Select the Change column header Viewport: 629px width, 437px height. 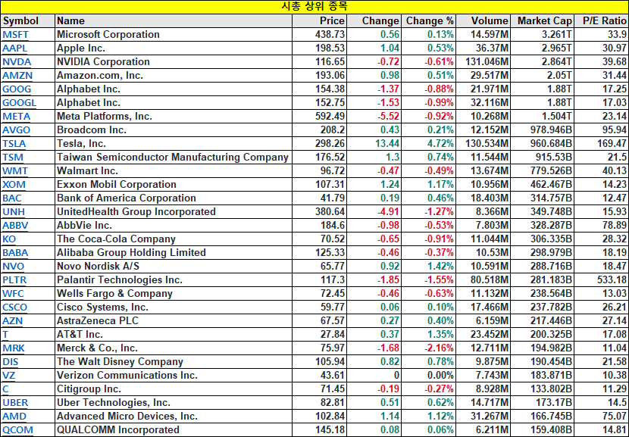coord(374,21)
